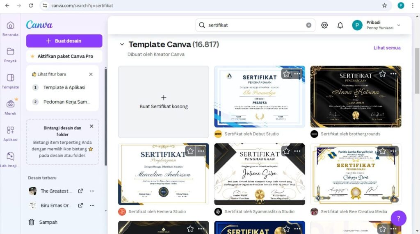420x234 pixels.
Task: Open notifications bell
Action: (340, 25)
